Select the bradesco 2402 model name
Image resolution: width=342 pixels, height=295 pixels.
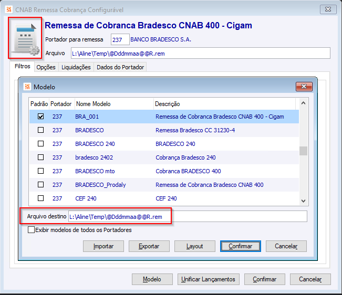tap(94, 157)
